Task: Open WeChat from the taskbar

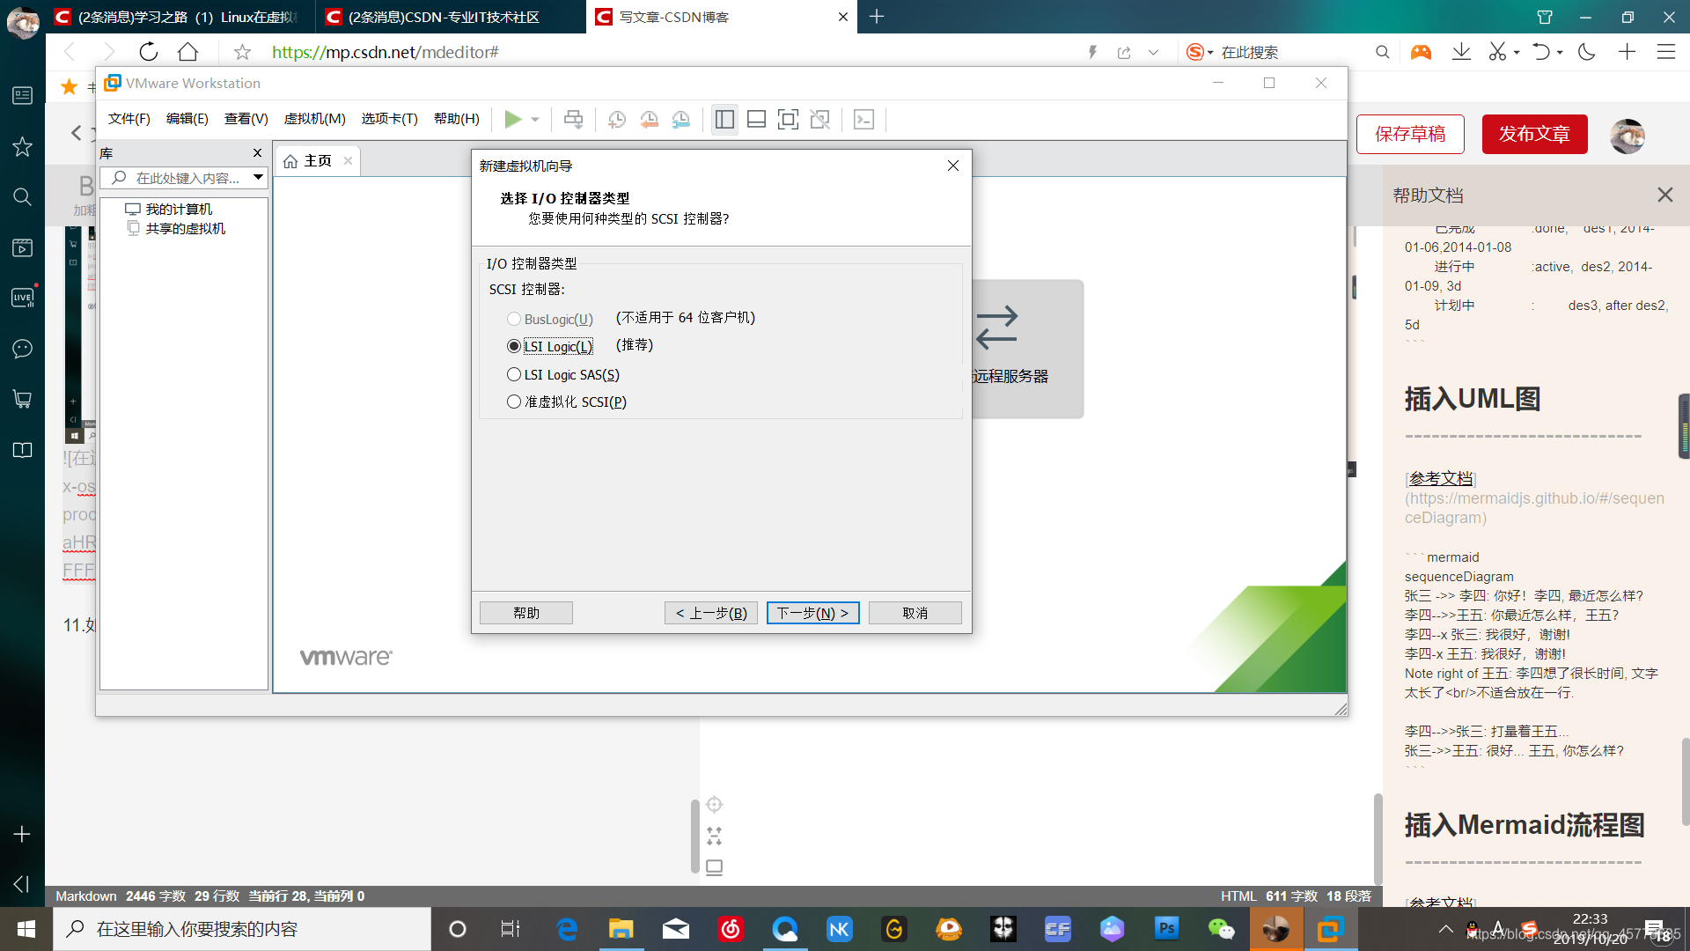Action: pyautogui.click(x=1221, y=928)
